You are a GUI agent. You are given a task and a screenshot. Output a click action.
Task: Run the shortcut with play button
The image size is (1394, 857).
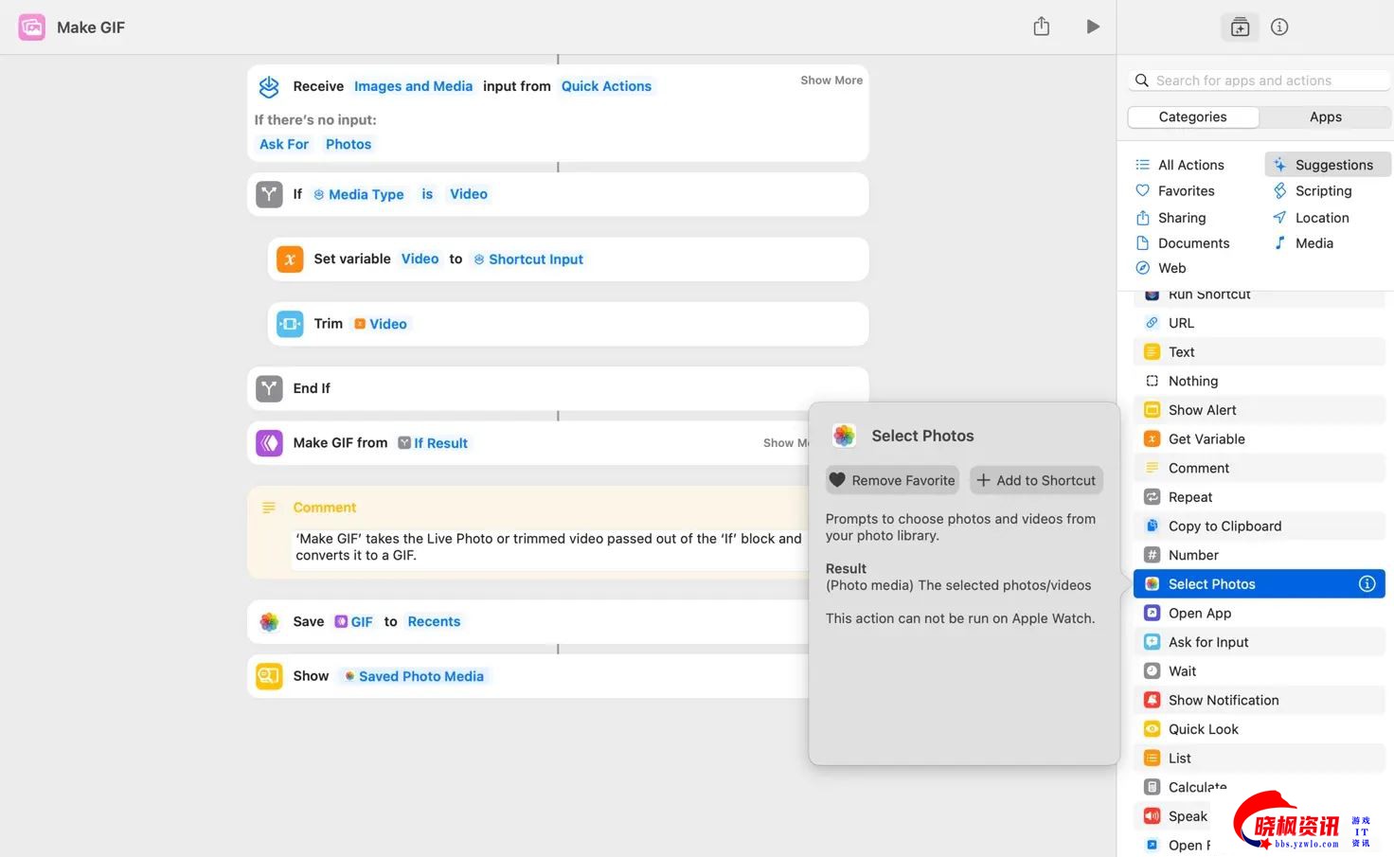1093,27
